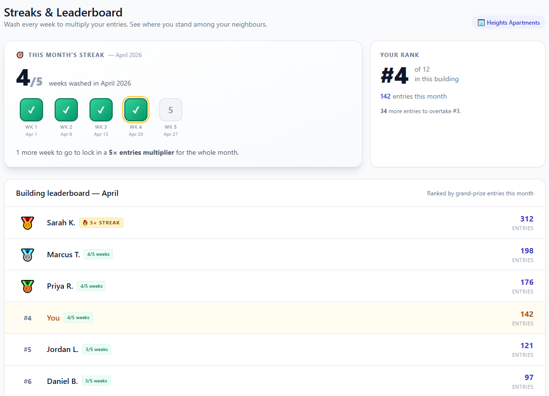Select the WK 2 completed checkmark tile
Screen dimensions: 549x396
66,110
